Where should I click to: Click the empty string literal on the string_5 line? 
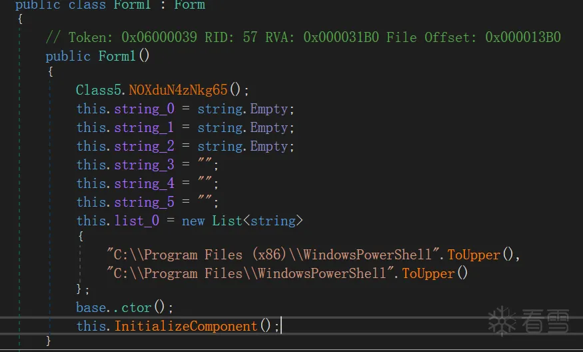click(x=205, y=198)
